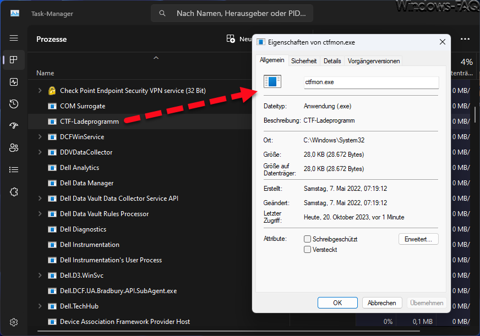
Task: Click the Dell Diagnostics process icon
Action: (52, 229)
